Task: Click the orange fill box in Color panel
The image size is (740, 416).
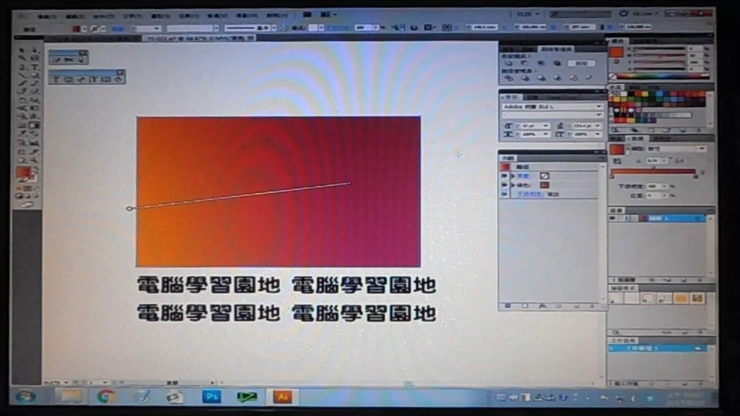Action: point(617,53)
